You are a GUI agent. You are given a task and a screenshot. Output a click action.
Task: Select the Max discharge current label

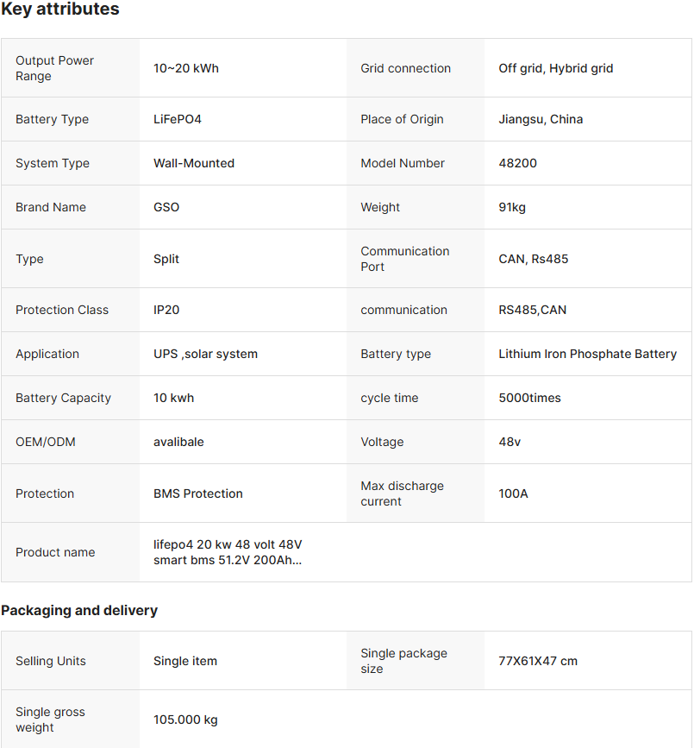[402, 493]
